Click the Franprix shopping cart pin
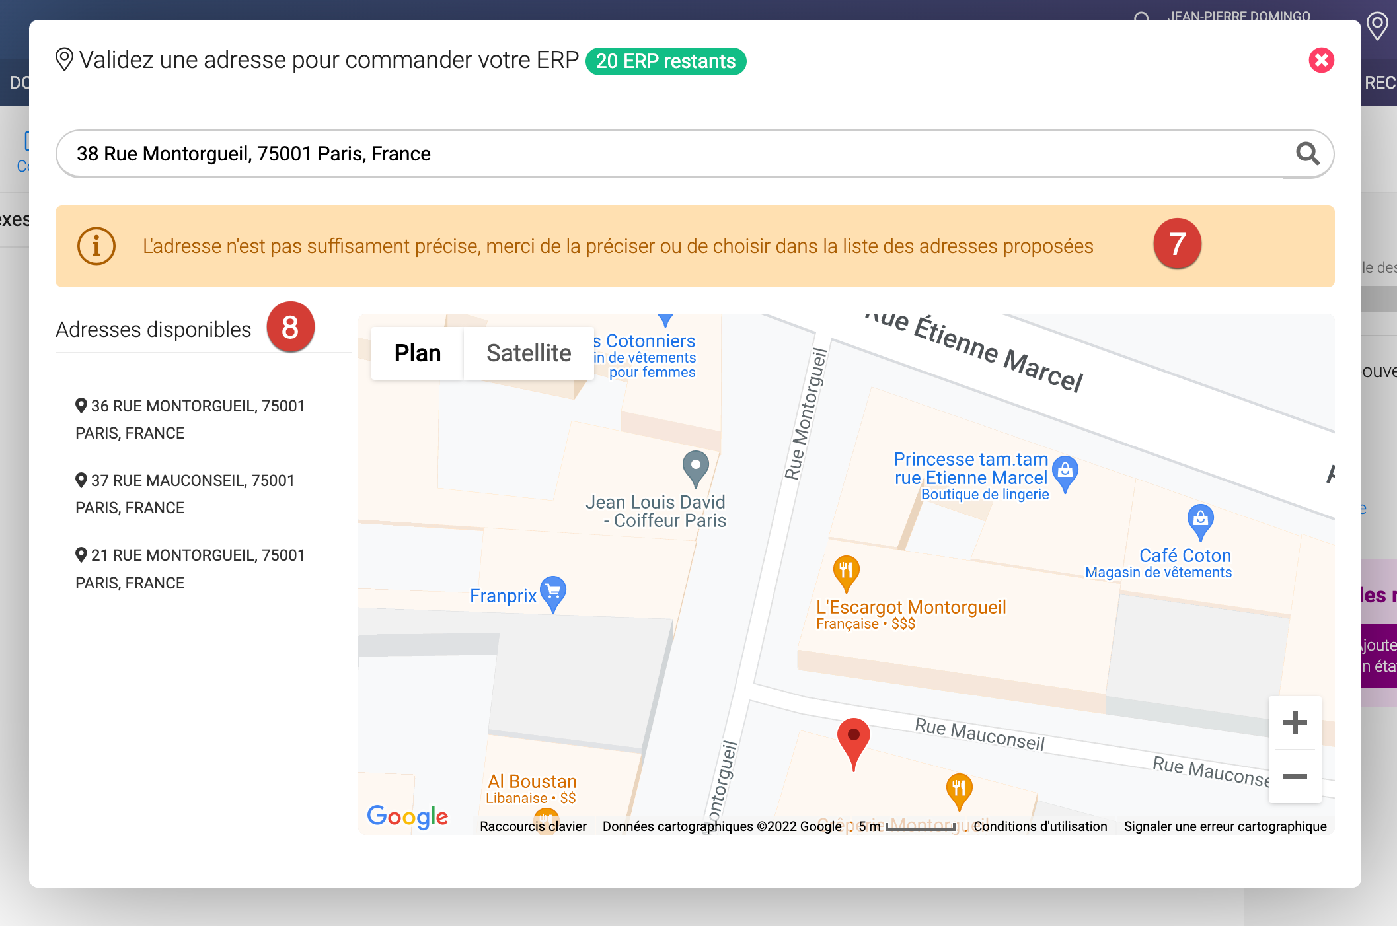The height and width of the screenshot is (926, 1397). click(553, 592)
